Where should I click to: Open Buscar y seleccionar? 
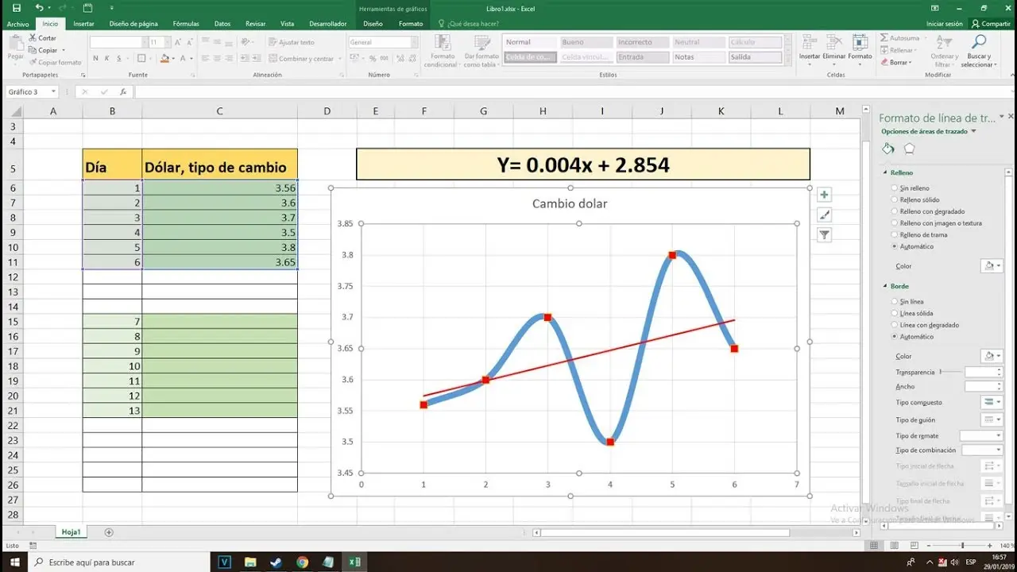click(x=978, y=49)
